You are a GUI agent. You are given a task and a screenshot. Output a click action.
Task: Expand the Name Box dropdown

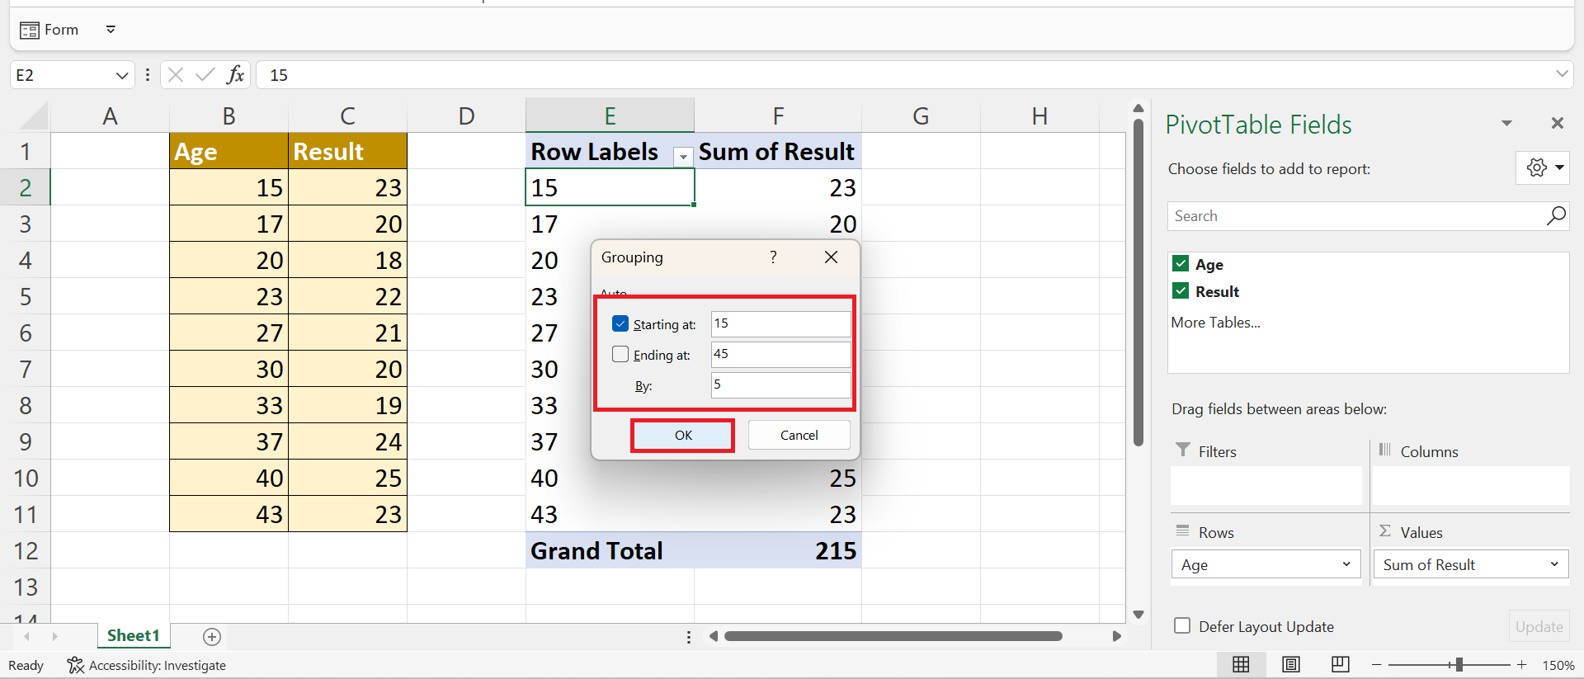tap(122, 75)
